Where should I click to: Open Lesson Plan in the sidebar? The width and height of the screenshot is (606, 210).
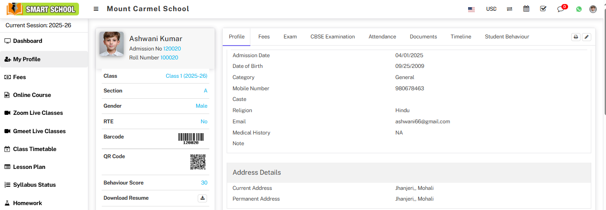(x=44, y=167)
